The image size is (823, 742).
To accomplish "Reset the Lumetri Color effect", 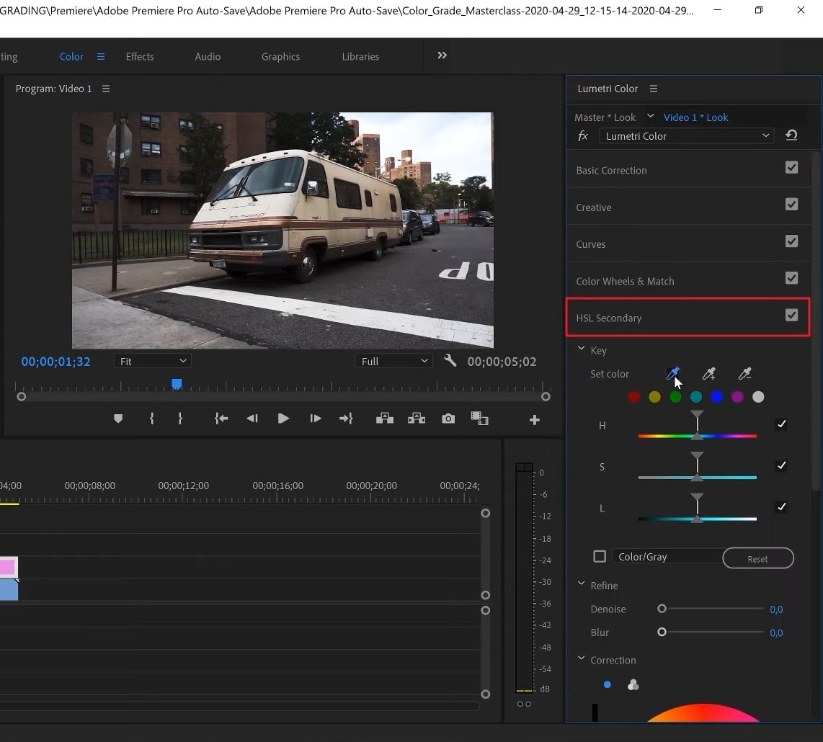I will [x=791, y=135].
